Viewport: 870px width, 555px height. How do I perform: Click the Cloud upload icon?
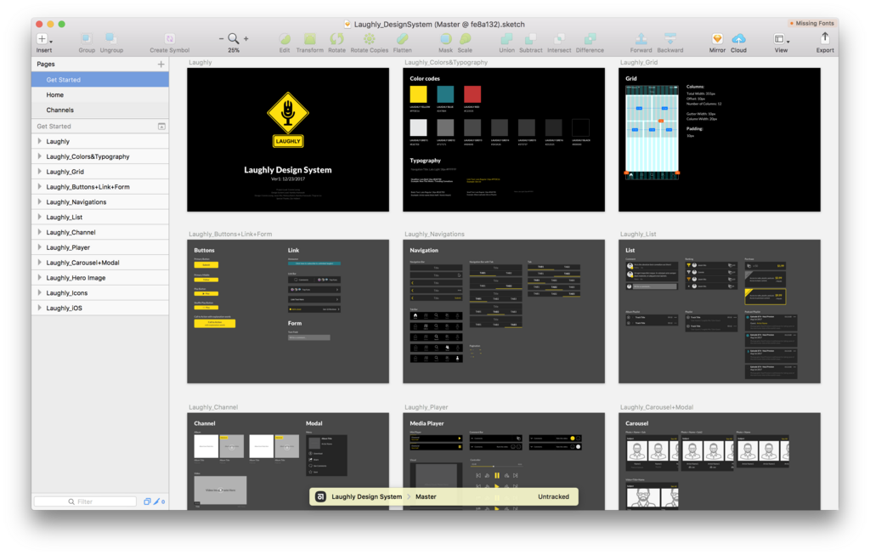coord(738,38)
